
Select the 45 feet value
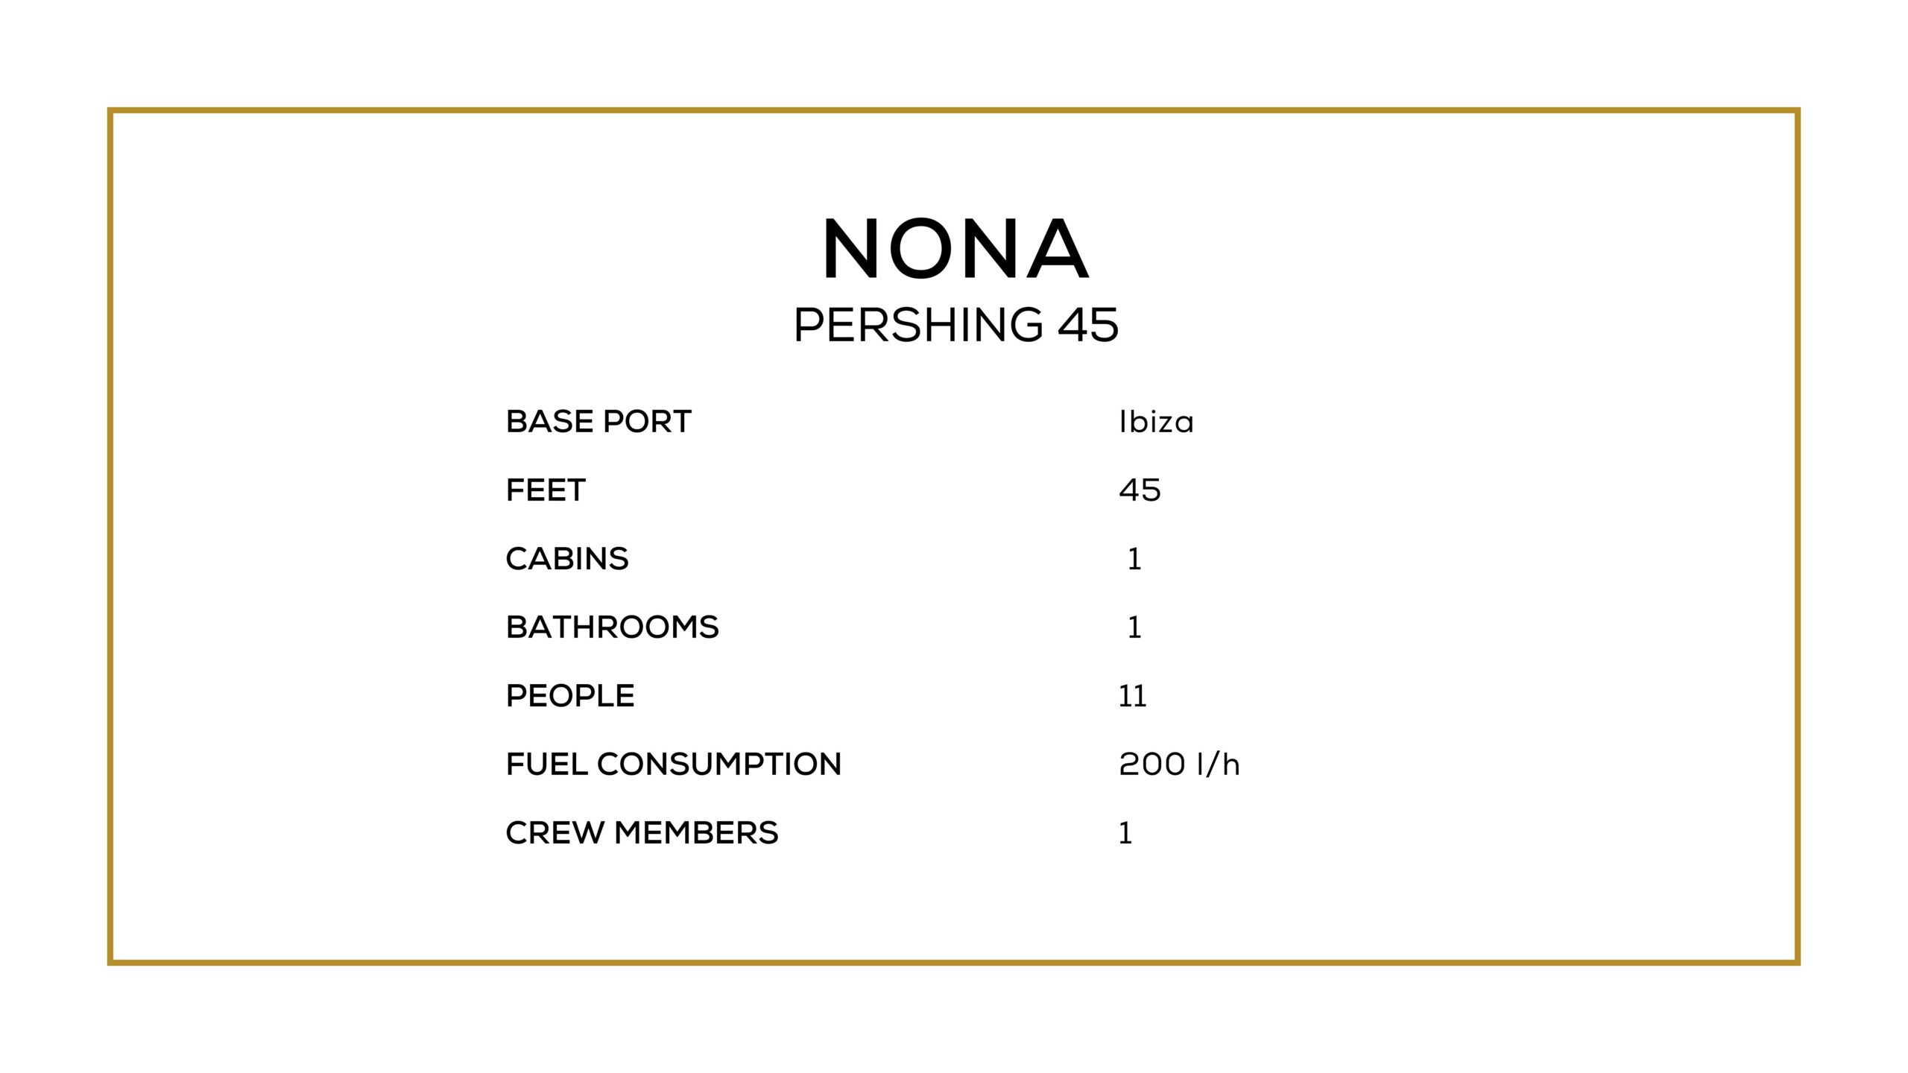[1140, 490]
